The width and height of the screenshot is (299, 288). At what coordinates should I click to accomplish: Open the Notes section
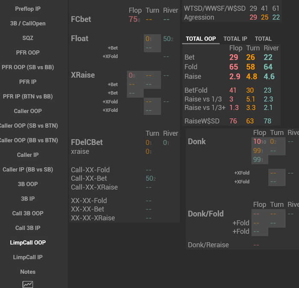click(28, 272)
